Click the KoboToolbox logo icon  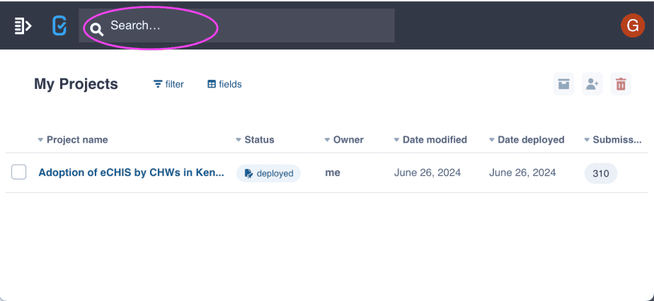pyautogui.click(x=59, y=26)
